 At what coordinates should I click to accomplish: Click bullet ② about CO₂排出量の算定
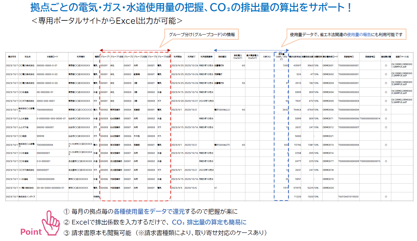[x=155, y=222]
